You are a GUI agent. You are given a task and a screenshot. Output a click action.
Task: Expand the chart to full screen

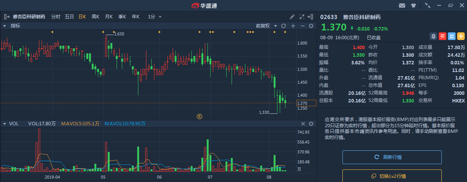pos(302,17)
